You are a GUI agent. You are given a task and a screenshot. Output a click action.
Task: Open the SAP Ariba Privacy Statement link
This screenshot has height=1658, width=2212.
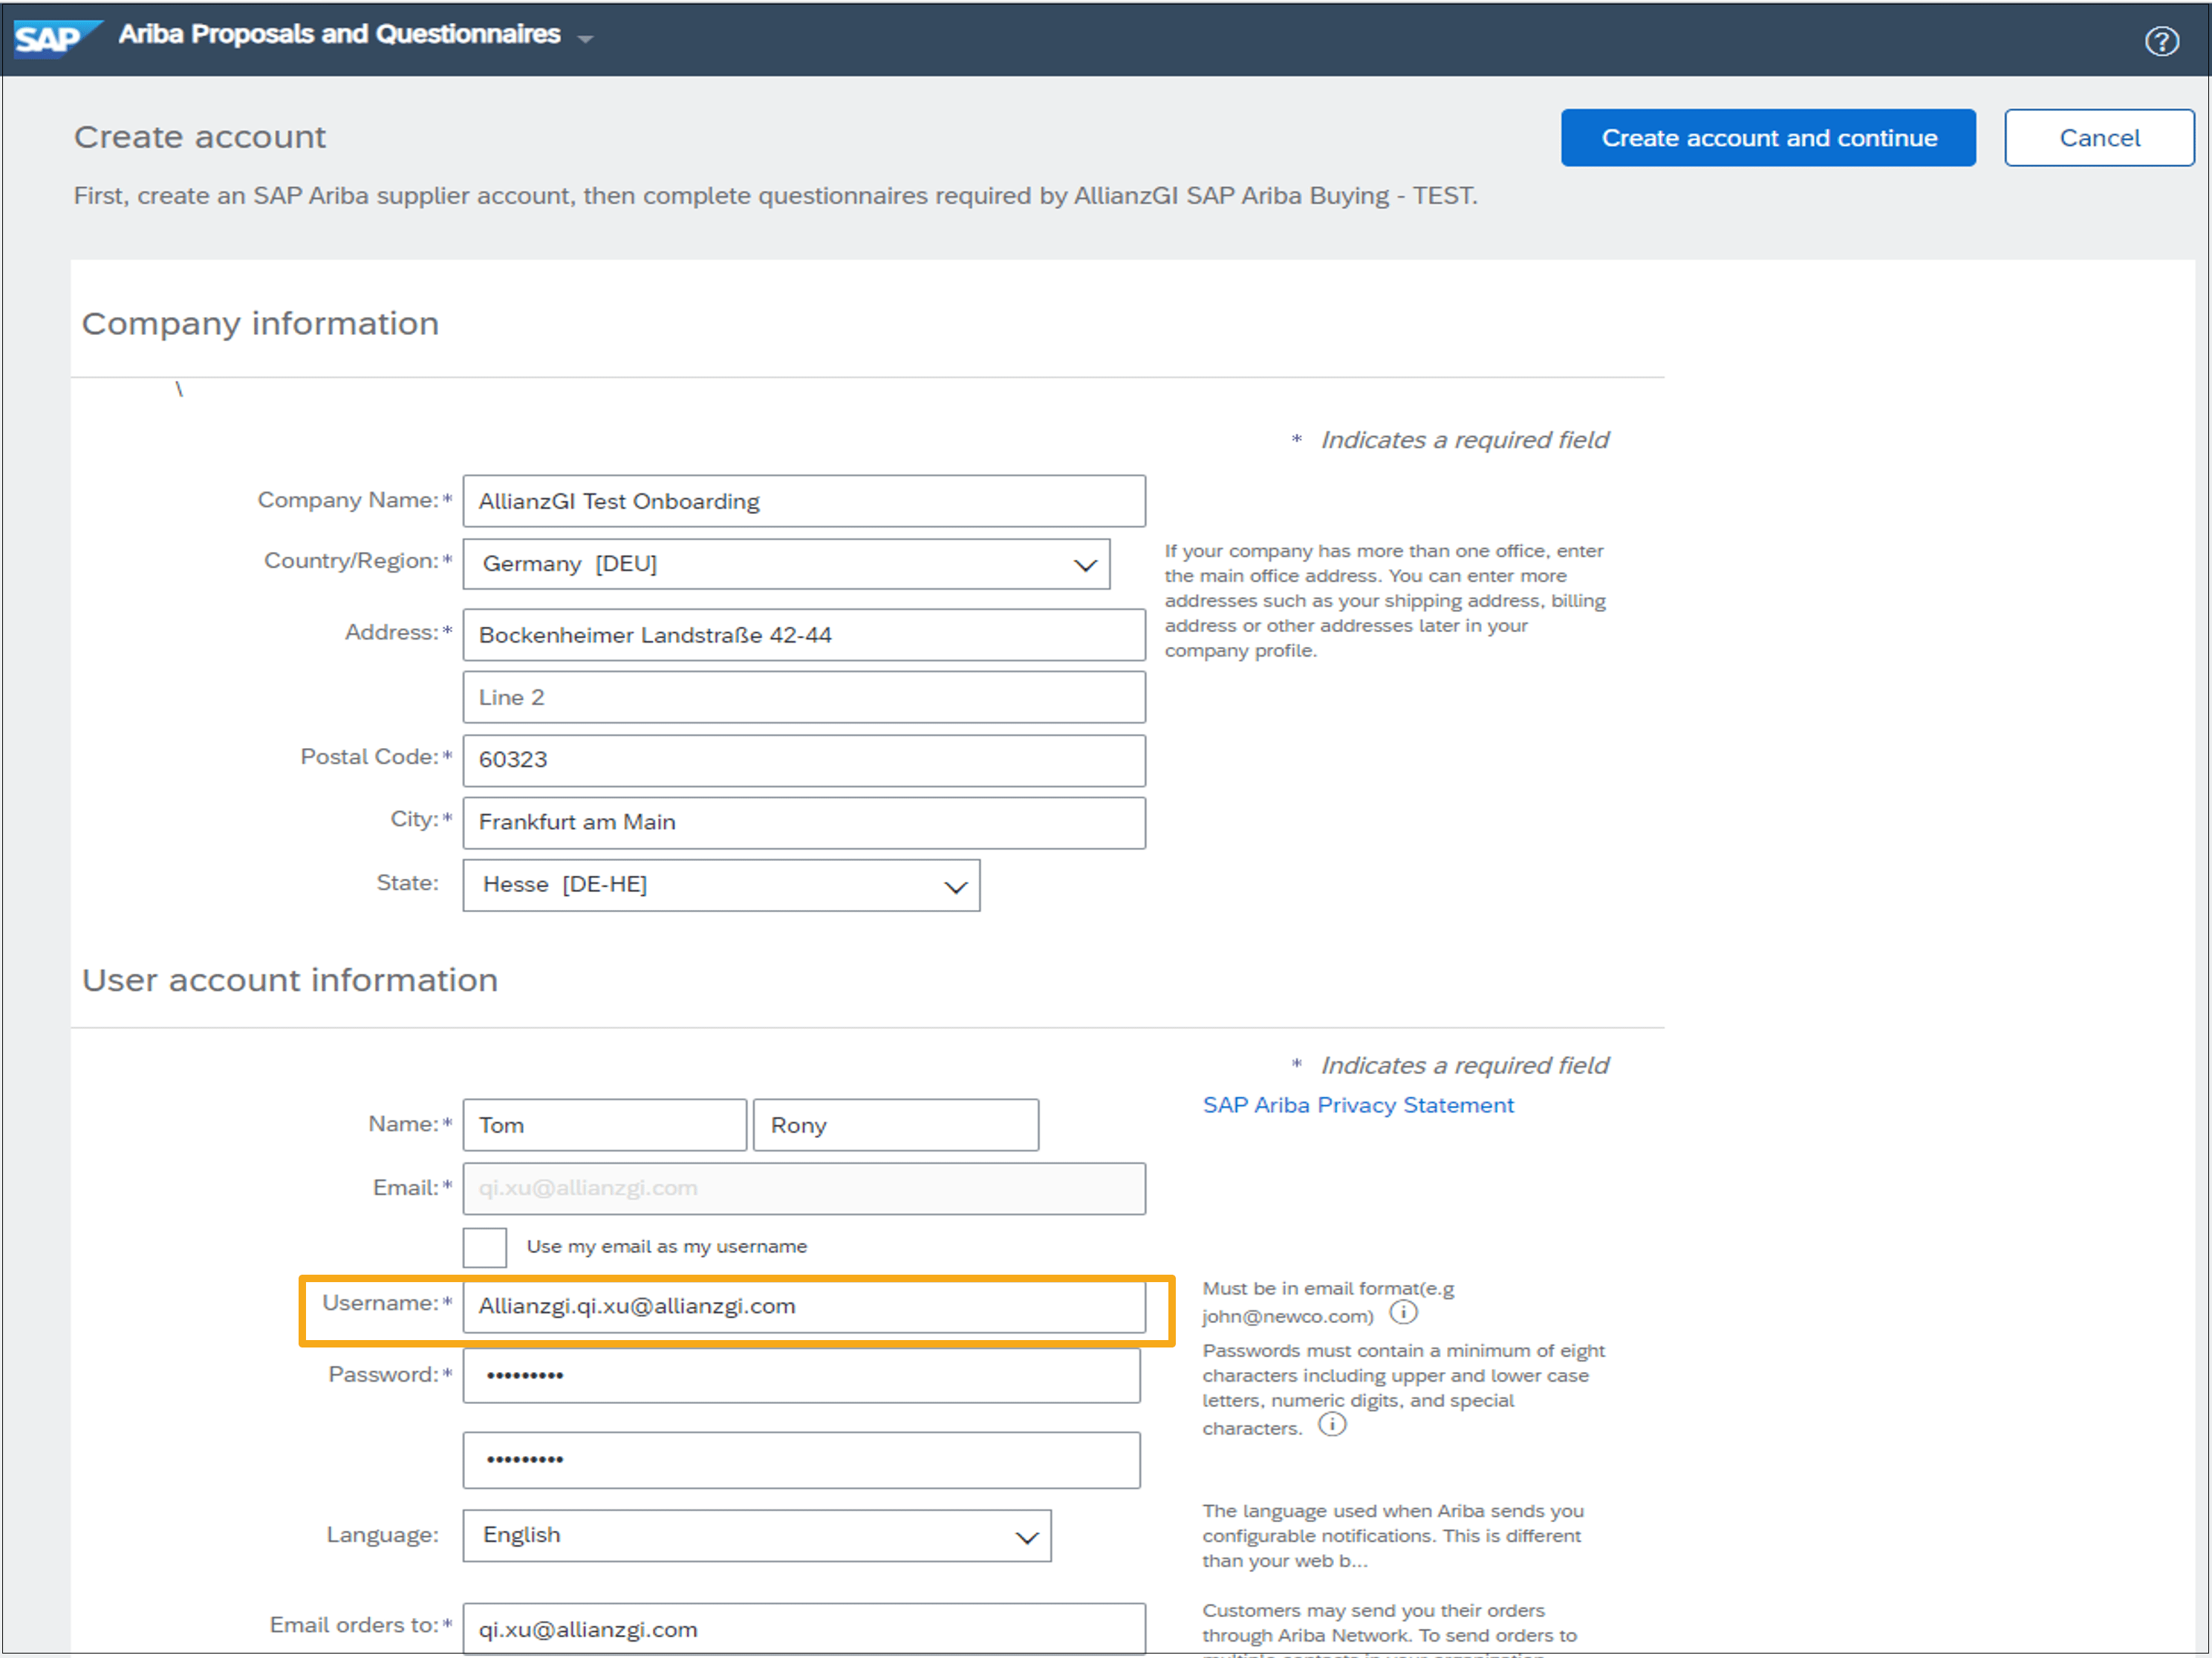coord(1358,1105)
